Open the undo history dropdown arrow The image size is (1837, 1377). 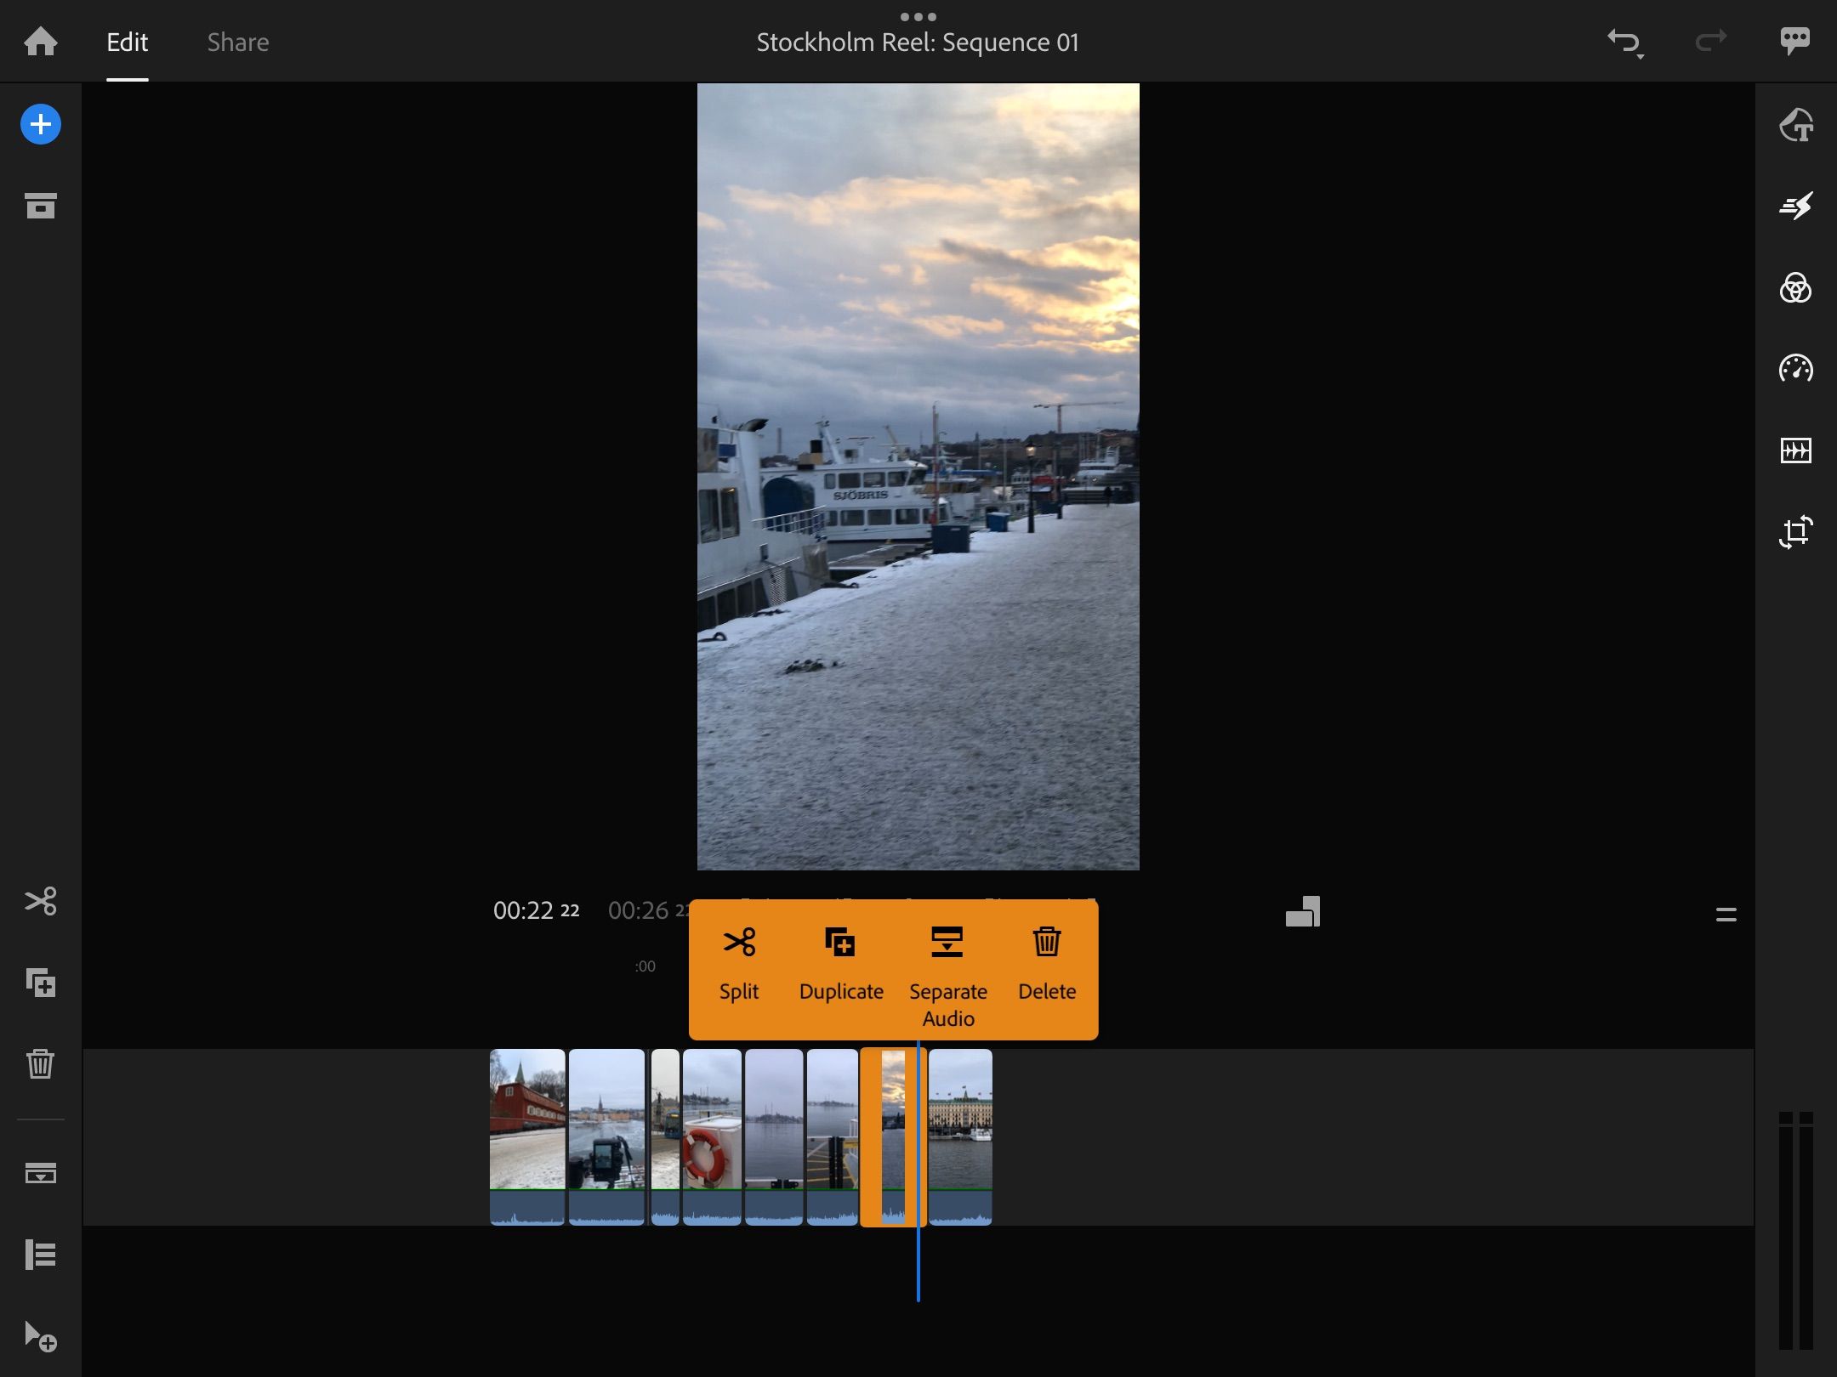click(x=1640, y=56)
